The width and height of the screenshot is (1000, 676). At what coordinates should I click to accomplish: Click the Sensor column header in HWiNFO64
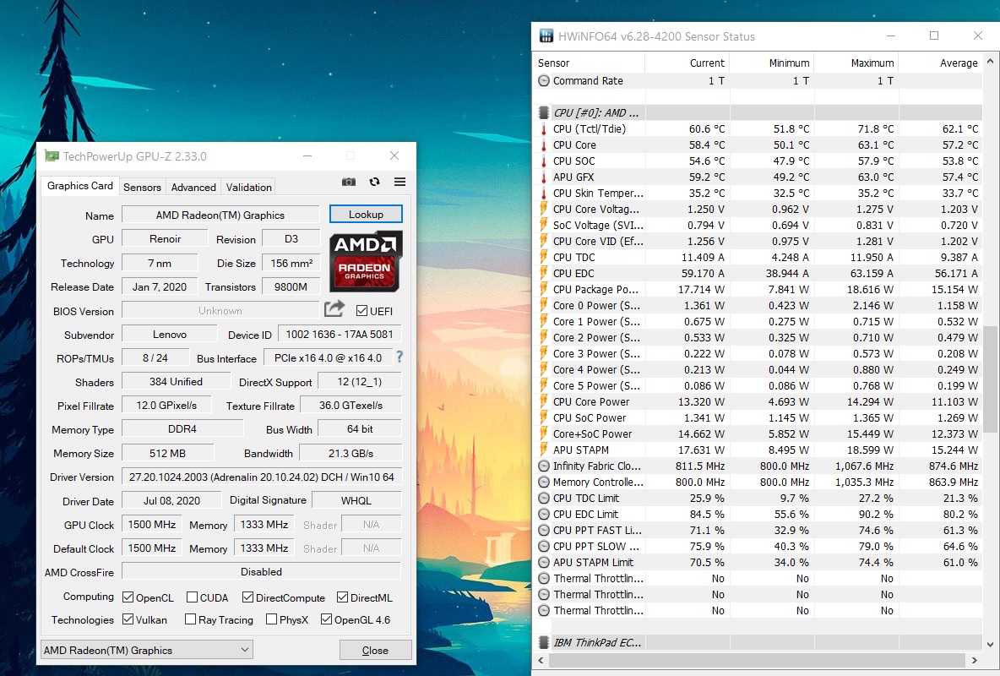(x=590, y=63)
